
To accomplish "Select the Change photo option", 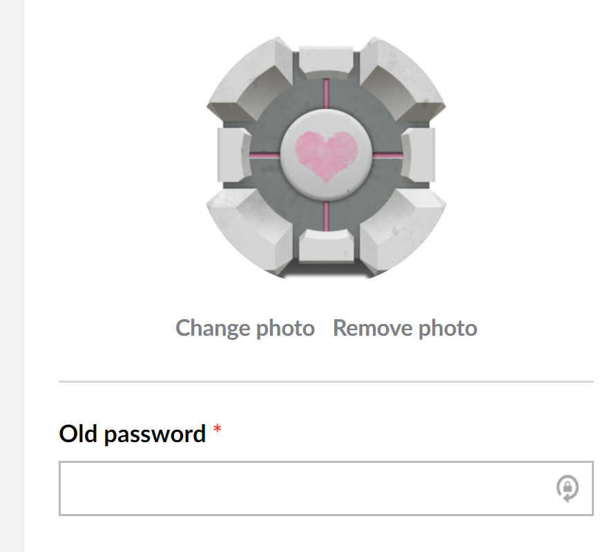I will 245,327.
